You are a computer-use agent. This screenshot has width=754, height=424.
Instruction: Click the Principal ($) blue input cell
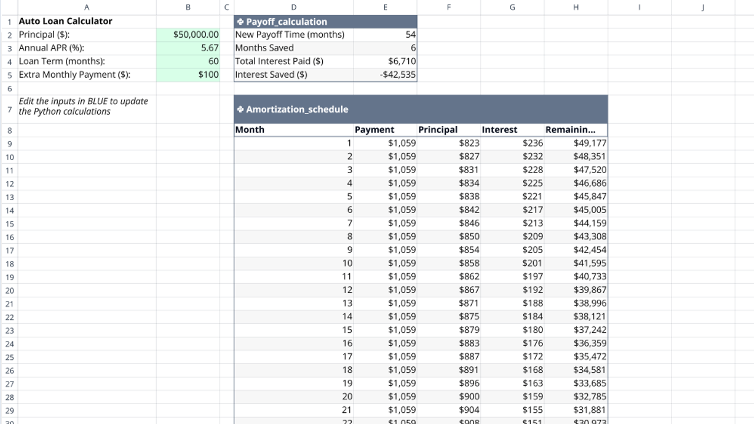click(188, 34)
